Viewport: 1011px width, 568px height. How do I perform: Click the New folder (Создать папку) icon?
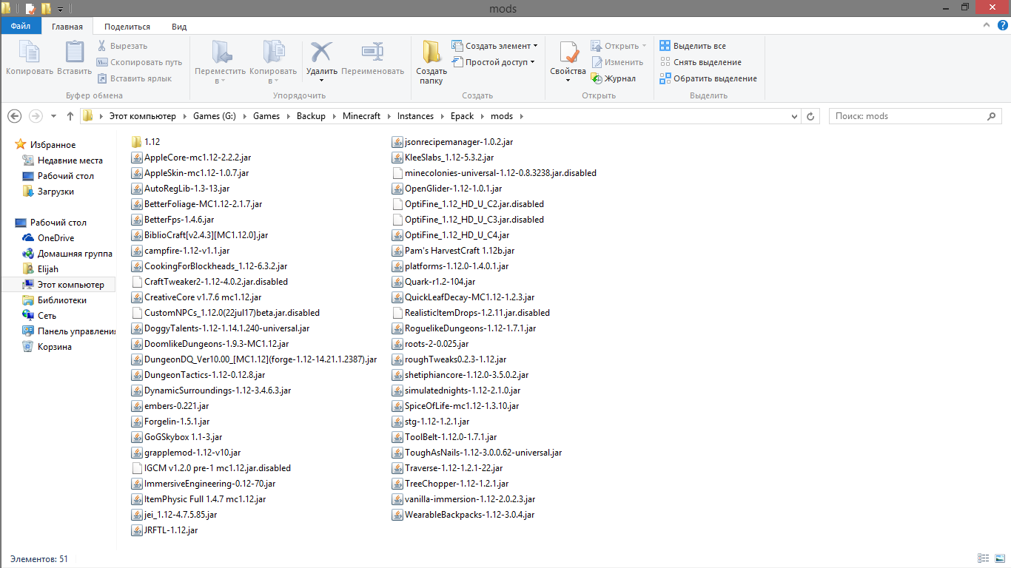pyautogui.click(x=431, y=53)
